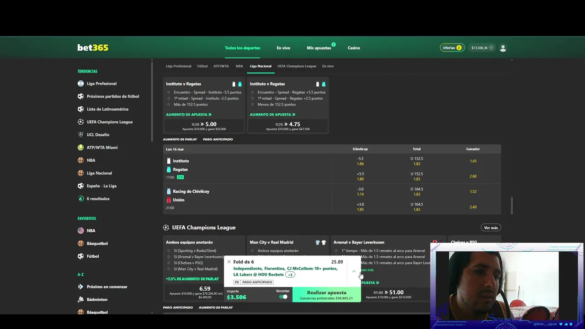Select the UEFA Champions League tab above cards

click(x=297, y=66)
